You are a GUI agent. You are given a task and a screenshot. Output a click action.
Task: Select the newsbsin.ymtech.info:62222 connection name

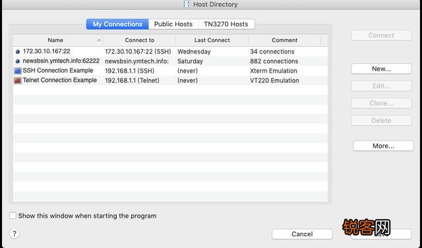(61, 61)
